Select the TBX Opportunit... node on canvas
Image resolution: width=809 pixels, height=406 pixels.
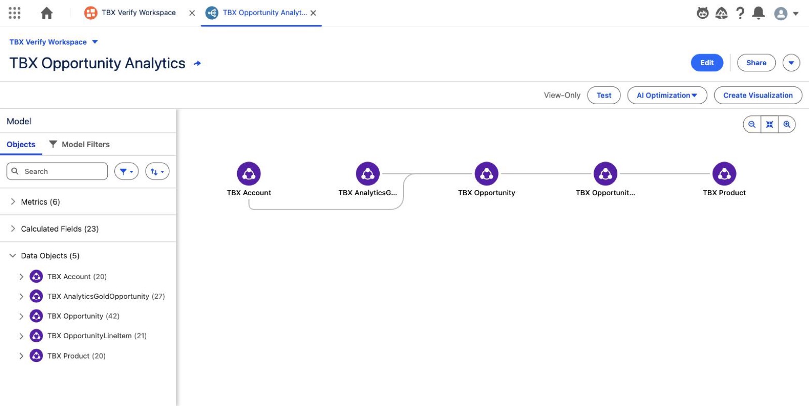(x=605, y=174)
